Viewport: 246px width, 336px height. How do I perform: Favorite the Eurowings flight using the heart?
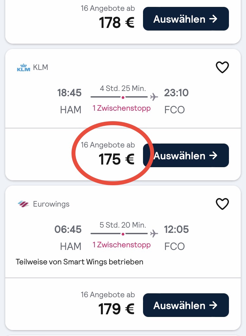pos(222,204)
